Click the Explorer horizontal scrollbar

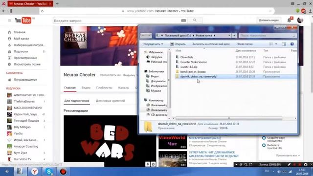click(x=229, y=118)
